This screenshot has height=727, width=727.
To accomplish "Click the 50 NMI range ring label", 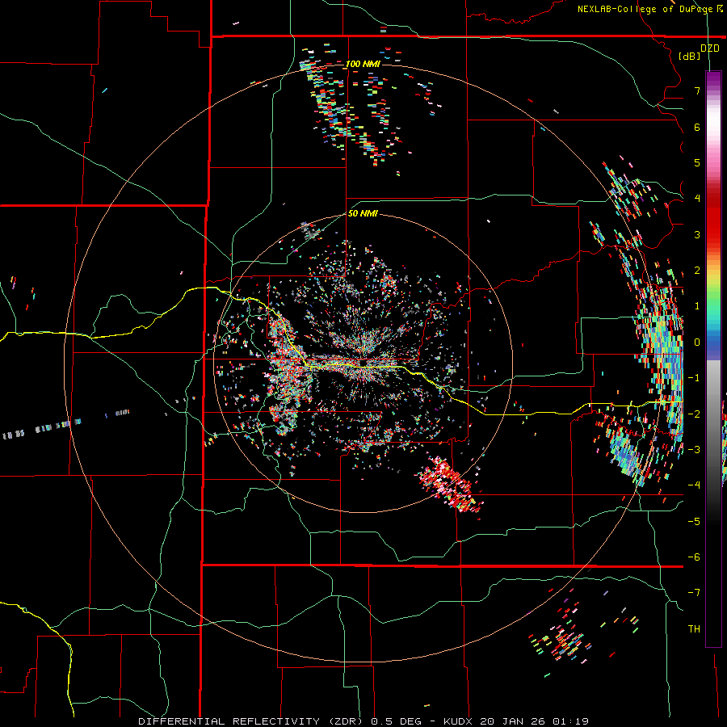I will pos(363,213).
